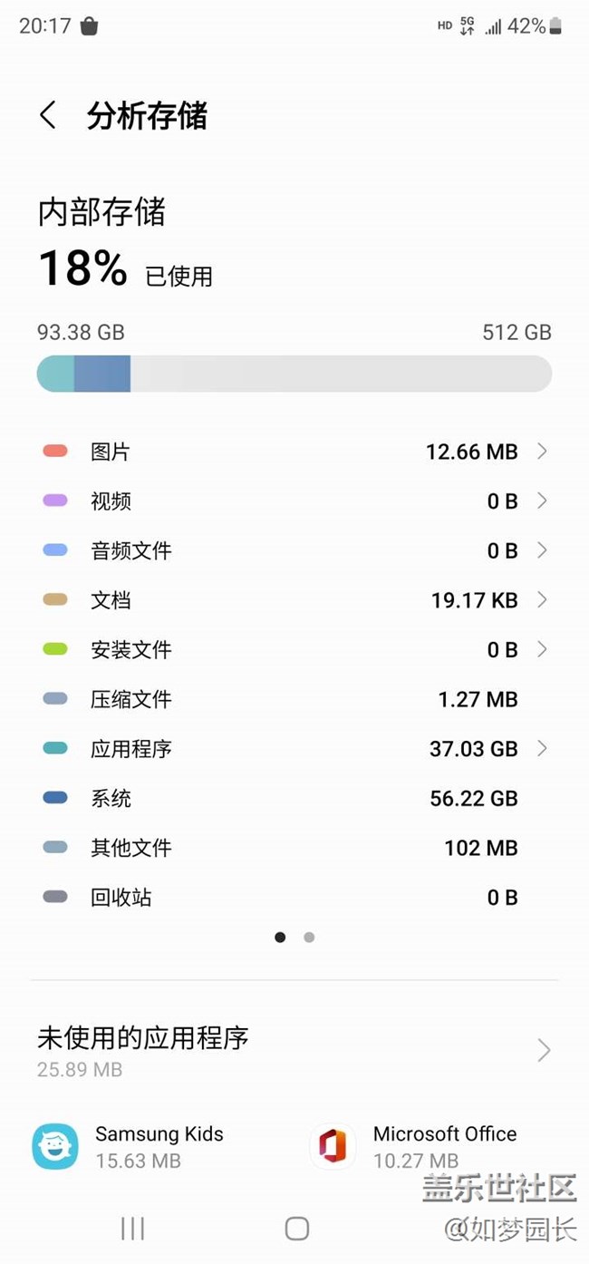Expand the 应用程序 category chevron

tap(542, 748)
